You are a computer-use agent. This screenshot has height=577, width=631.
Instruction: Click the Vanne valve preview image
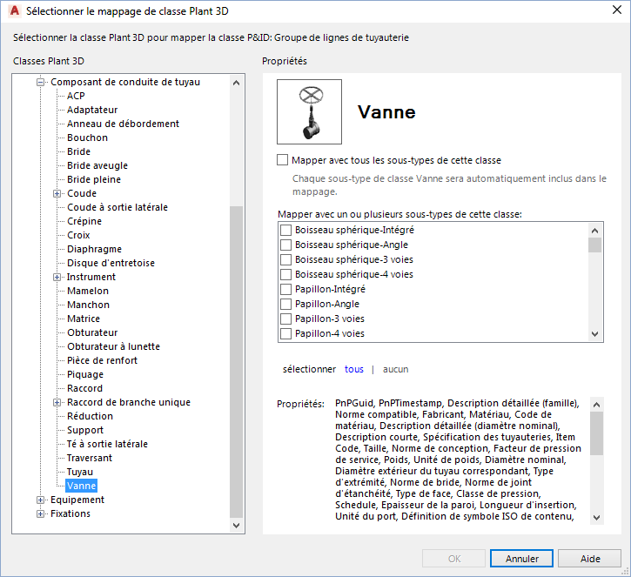point(310,112)
